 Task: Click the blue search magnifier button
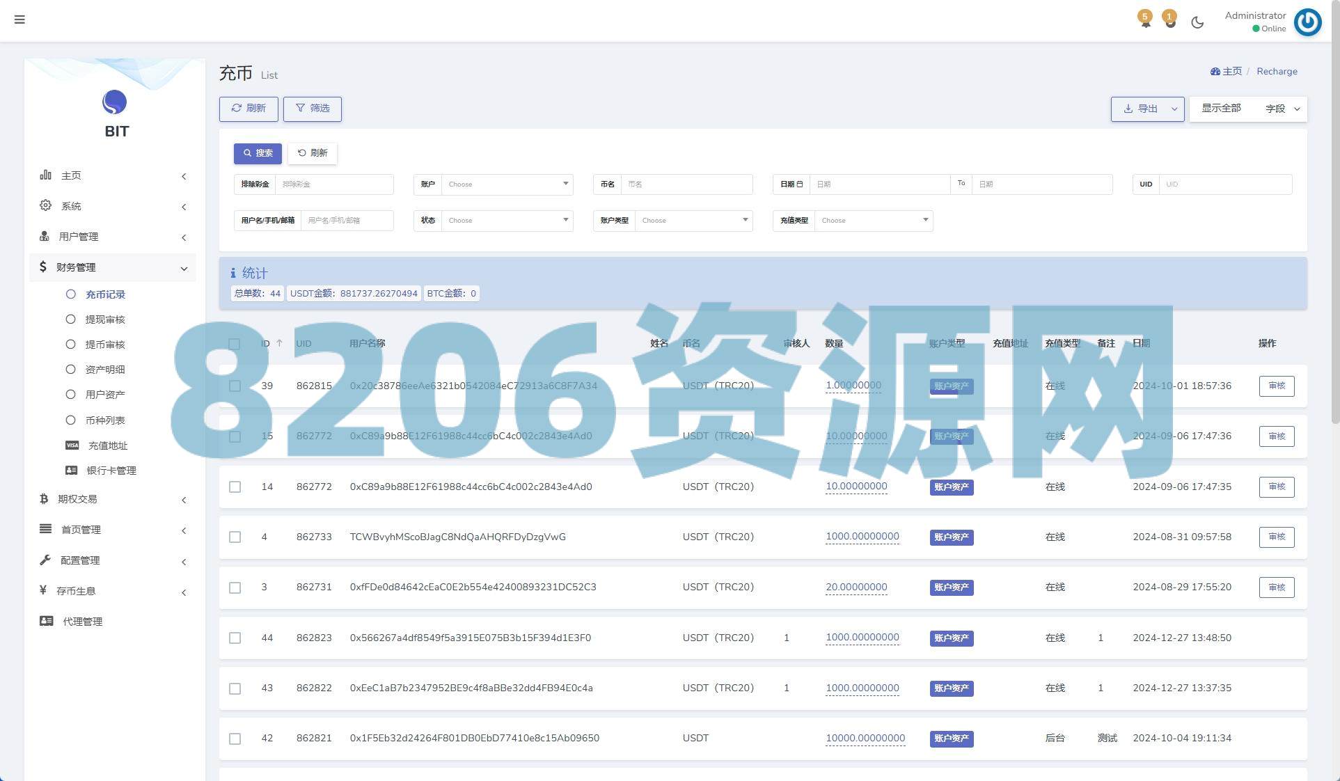pyautogui.click(x=258, y=153)
